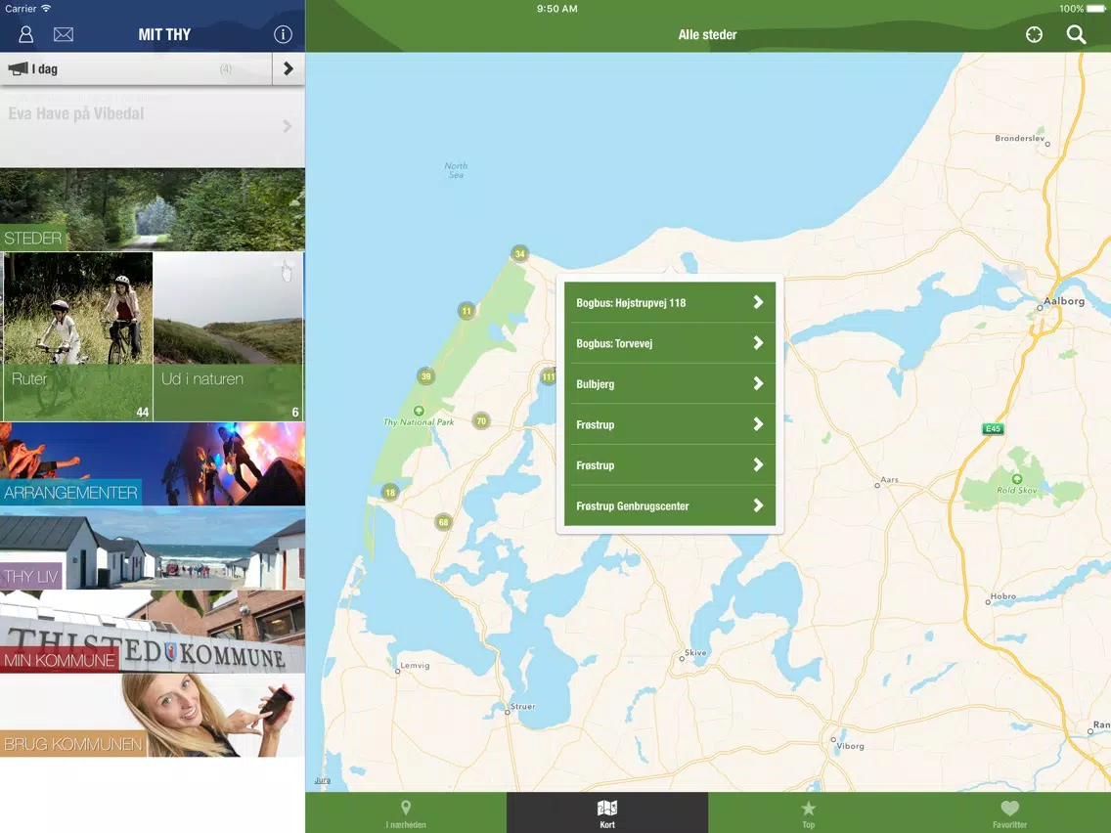Open search with magnifier icon
This screenshot has width=1111, height=833.
coord(1076,34)
